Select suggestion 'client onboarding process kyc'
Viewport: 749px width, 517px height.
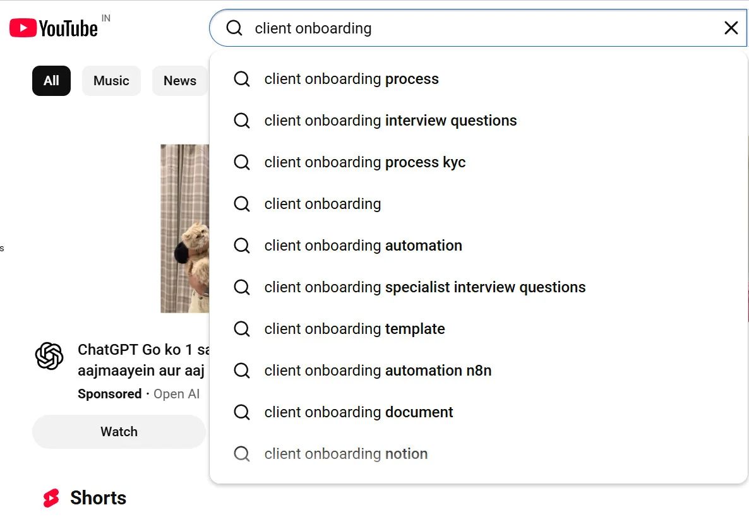coord(365,162)
